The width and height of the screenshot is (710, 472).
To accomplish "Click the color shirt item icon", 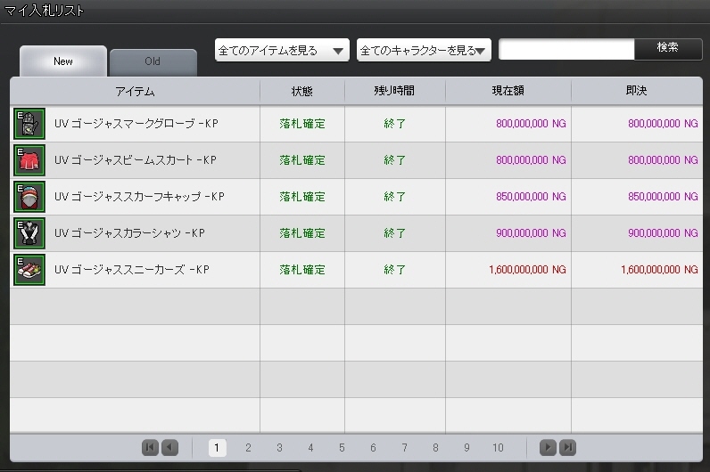I will (29, 233).
